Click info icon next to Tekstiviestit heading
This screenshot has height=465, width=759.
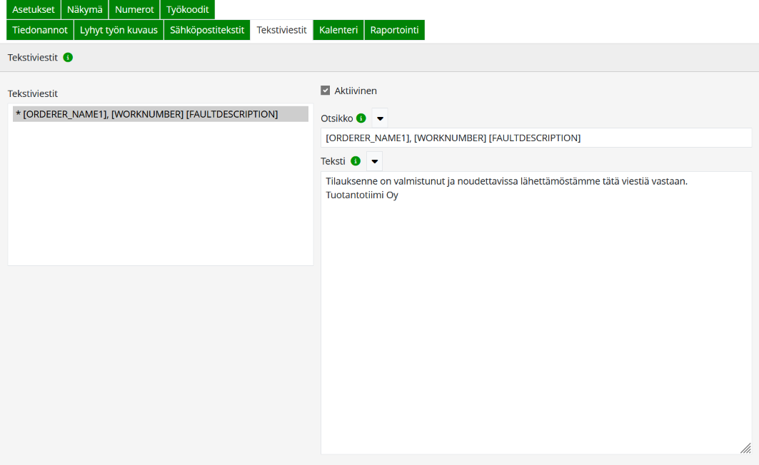coord(68,57)
